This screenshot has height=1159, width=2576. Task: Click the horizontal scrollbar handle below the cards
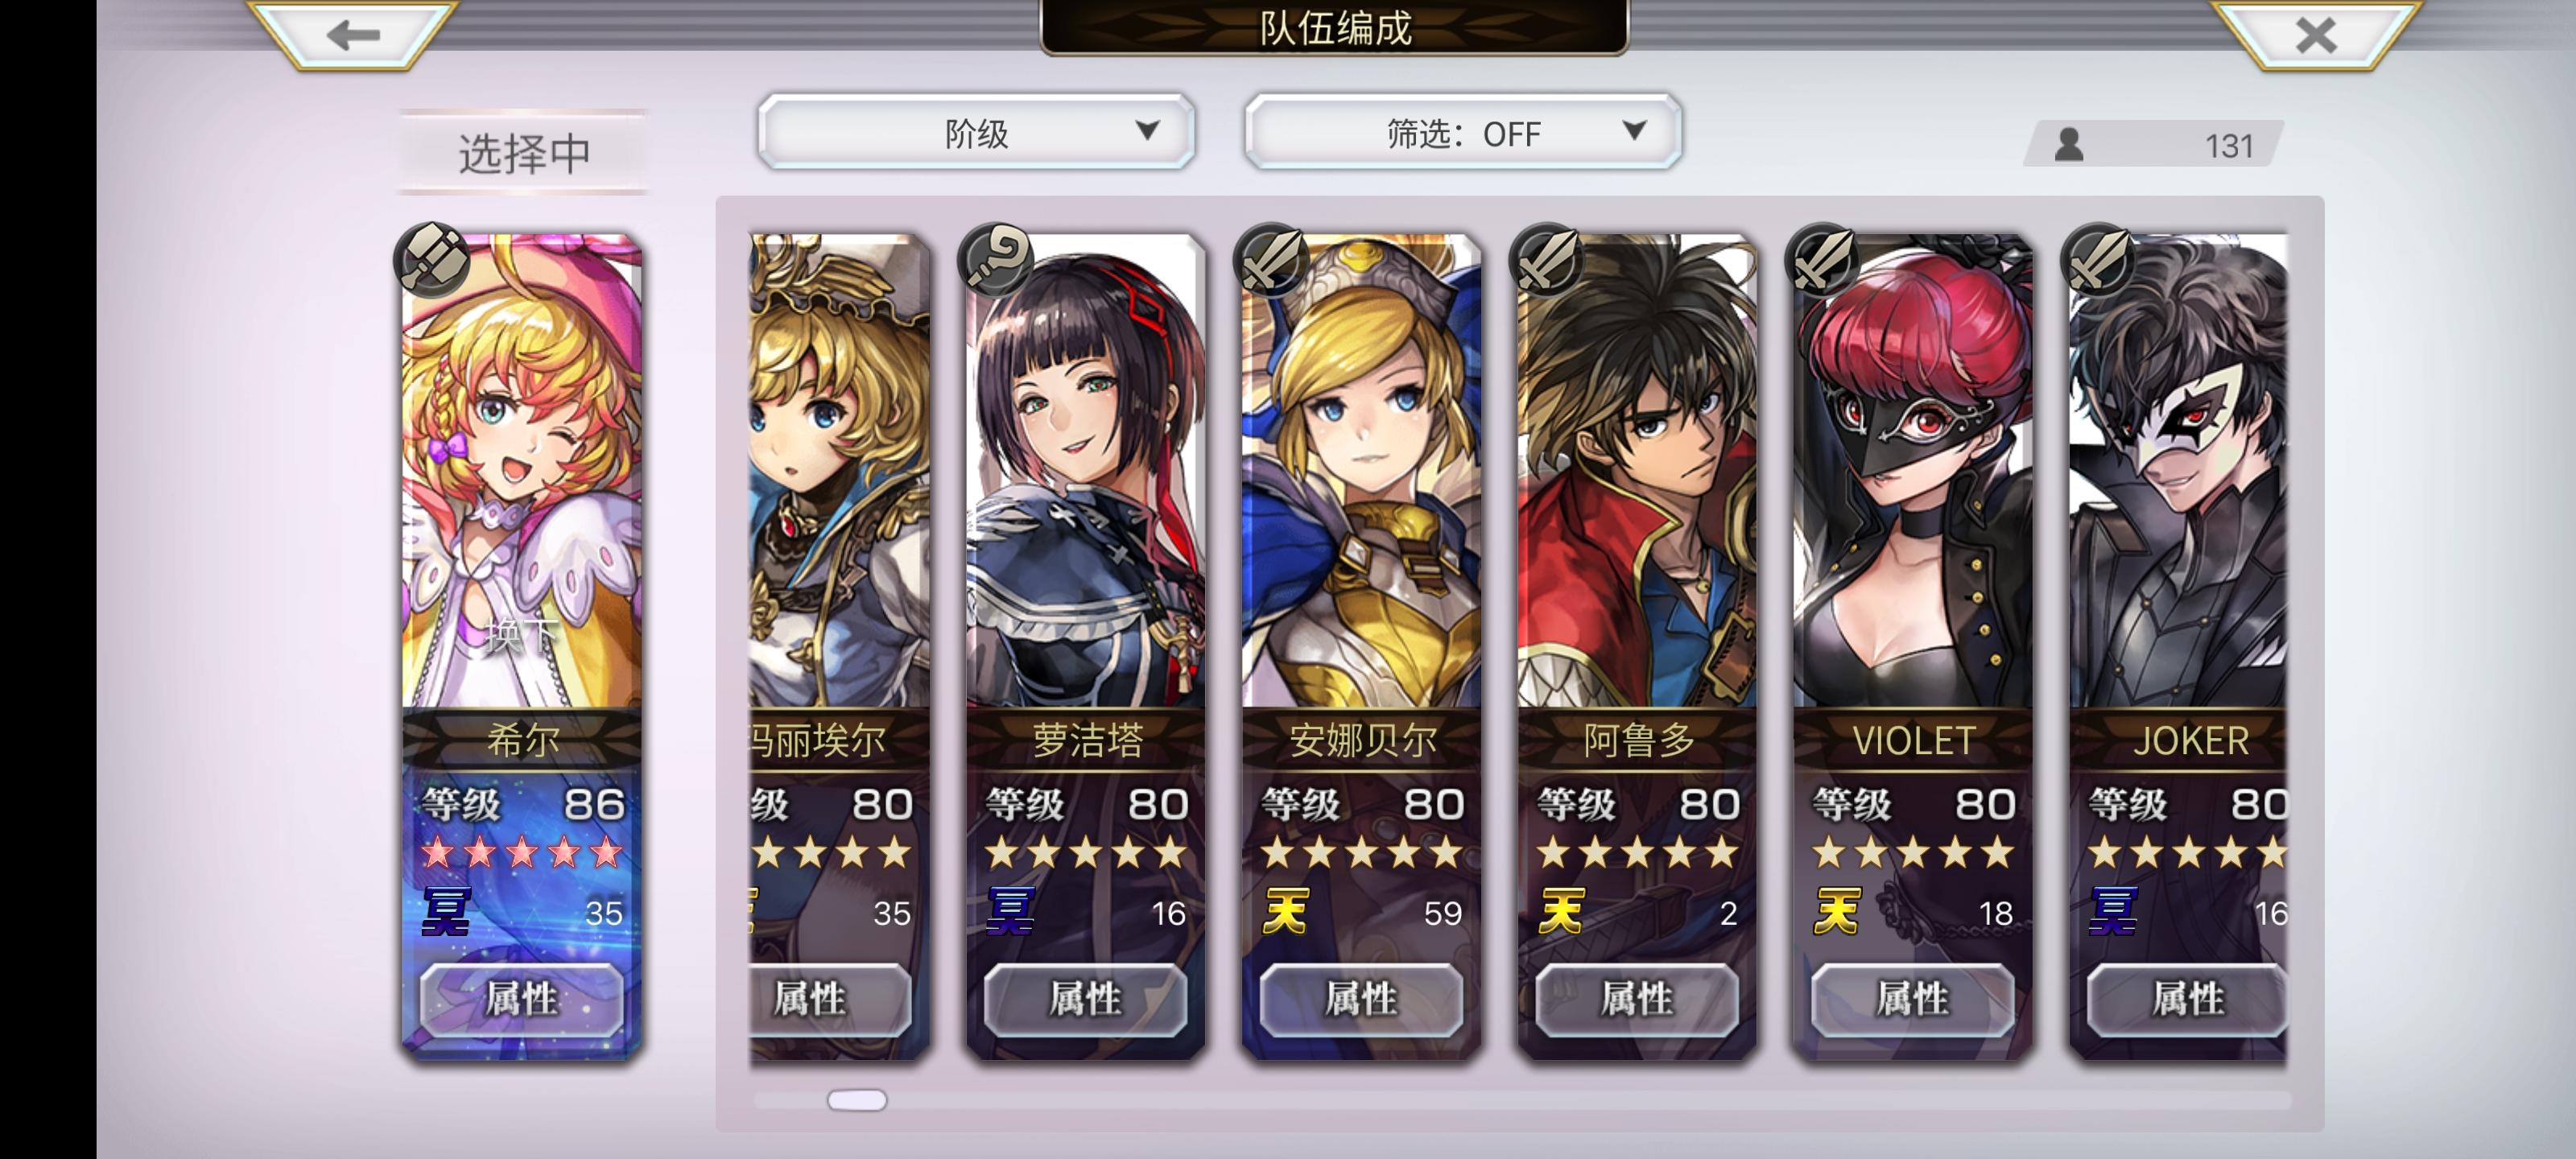coord(857,1100)
